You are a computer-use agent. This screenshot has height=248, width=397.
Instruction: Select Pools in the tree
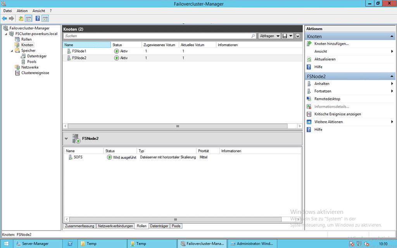click(x=32, y=62)
